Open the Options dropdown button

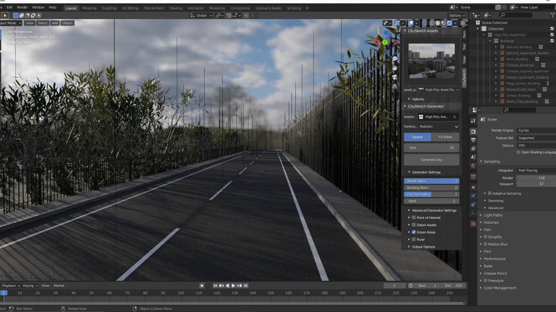click(x=457, y=16)
